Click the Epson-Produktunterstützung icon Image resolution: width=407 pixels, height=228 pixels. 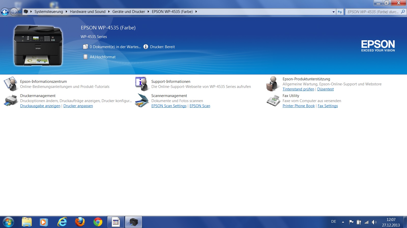[273, 84]
